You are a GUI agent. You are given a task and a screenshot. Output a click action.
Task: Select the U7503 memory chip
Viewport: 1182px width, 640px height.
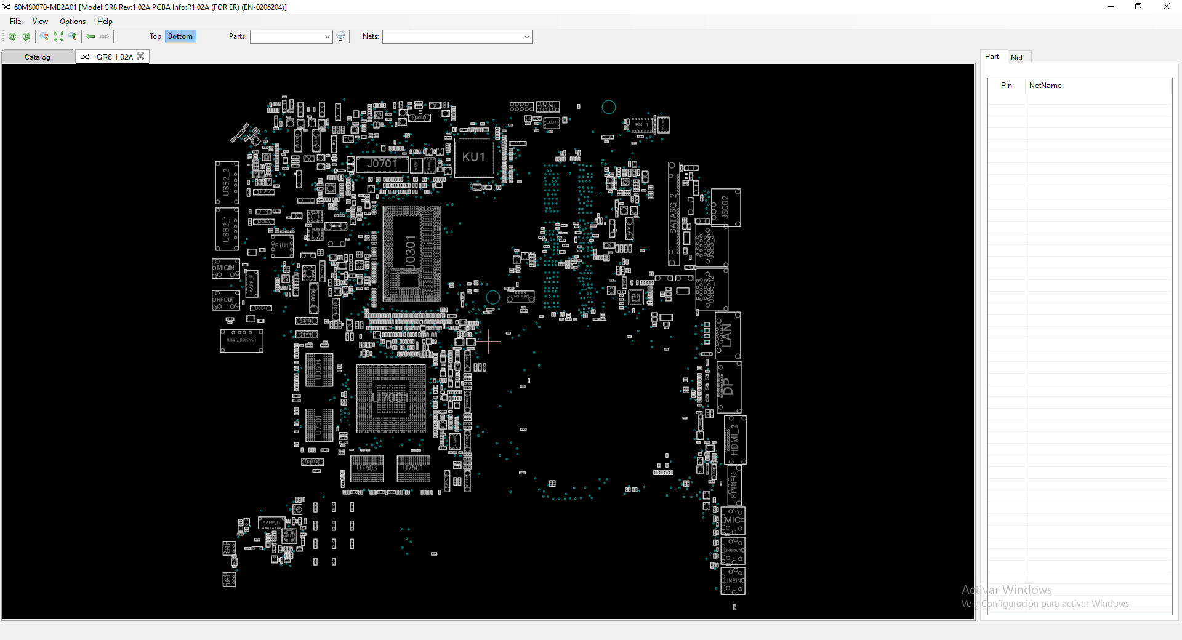click(367, 468)
